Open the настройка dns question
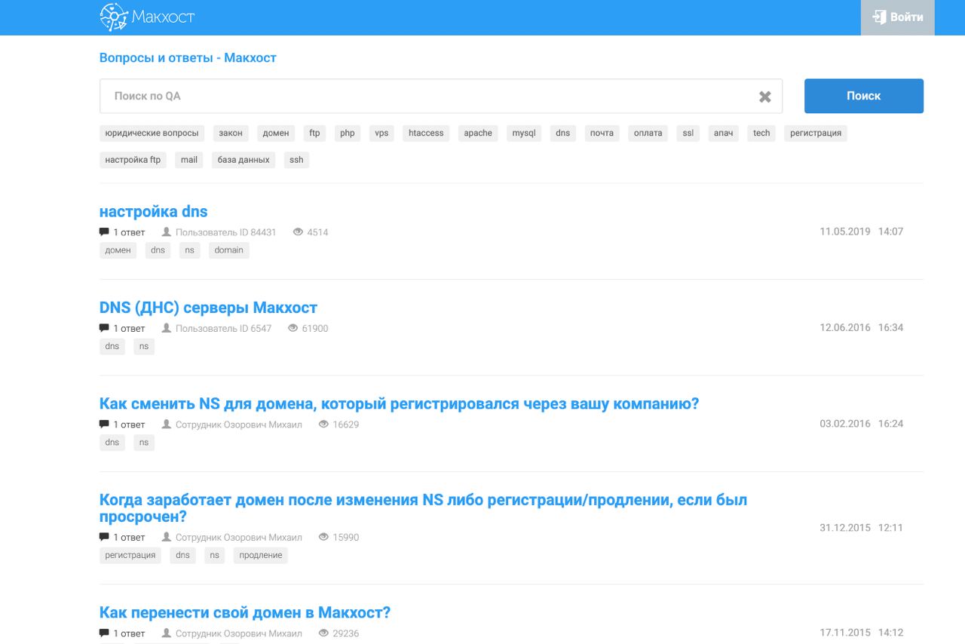The height and width of the screenshot is (644, 965). coord(153,212)
